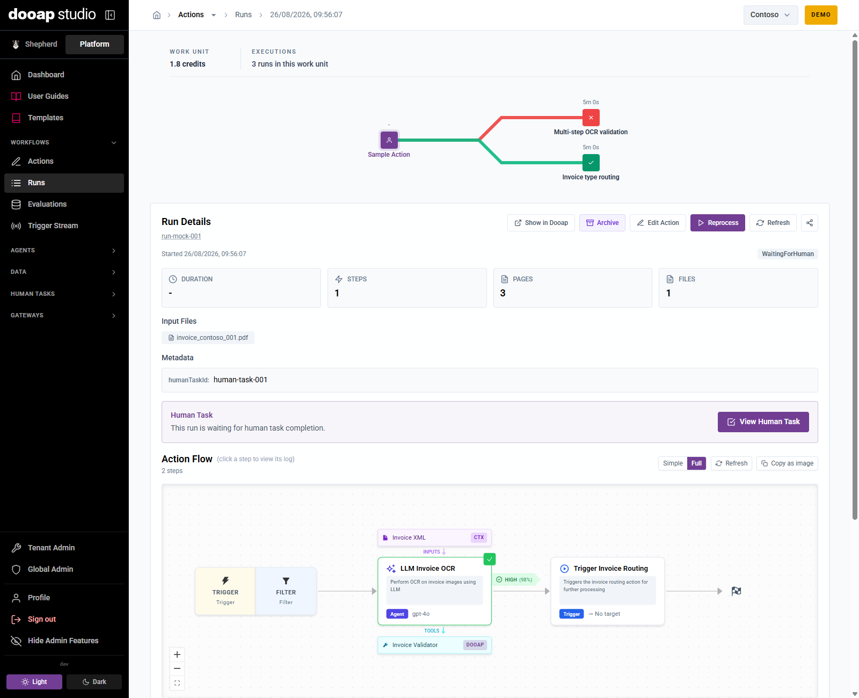Click Copy as image button
Image resolution: width=859 pixels, height=698 pixels.
pos(787,463)
